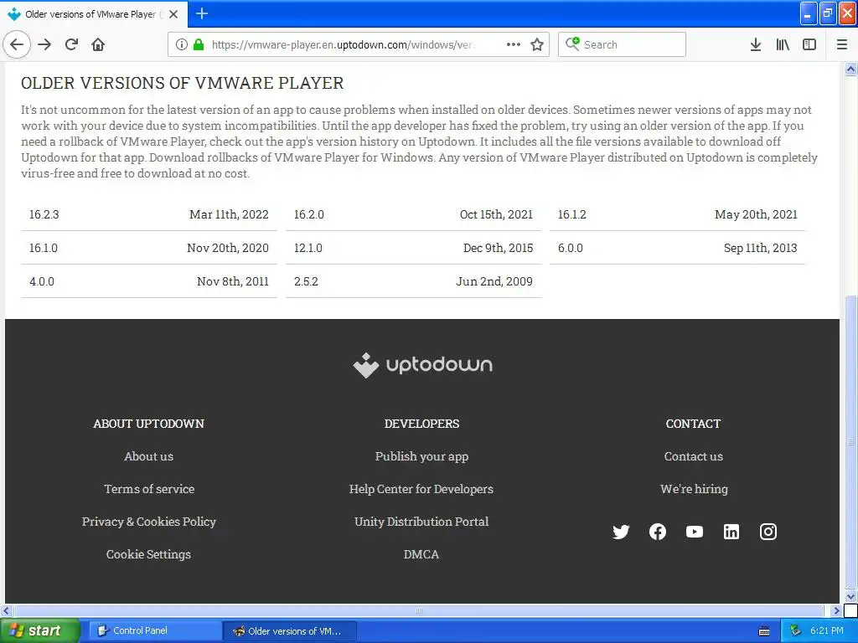Open Cookie Settings

point(149,554)
